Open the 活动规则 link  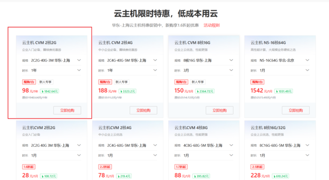211,25
